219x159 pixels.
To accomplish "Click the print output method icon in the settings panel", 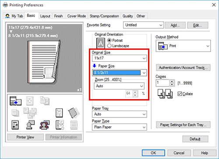I will [x=15, y=101].
